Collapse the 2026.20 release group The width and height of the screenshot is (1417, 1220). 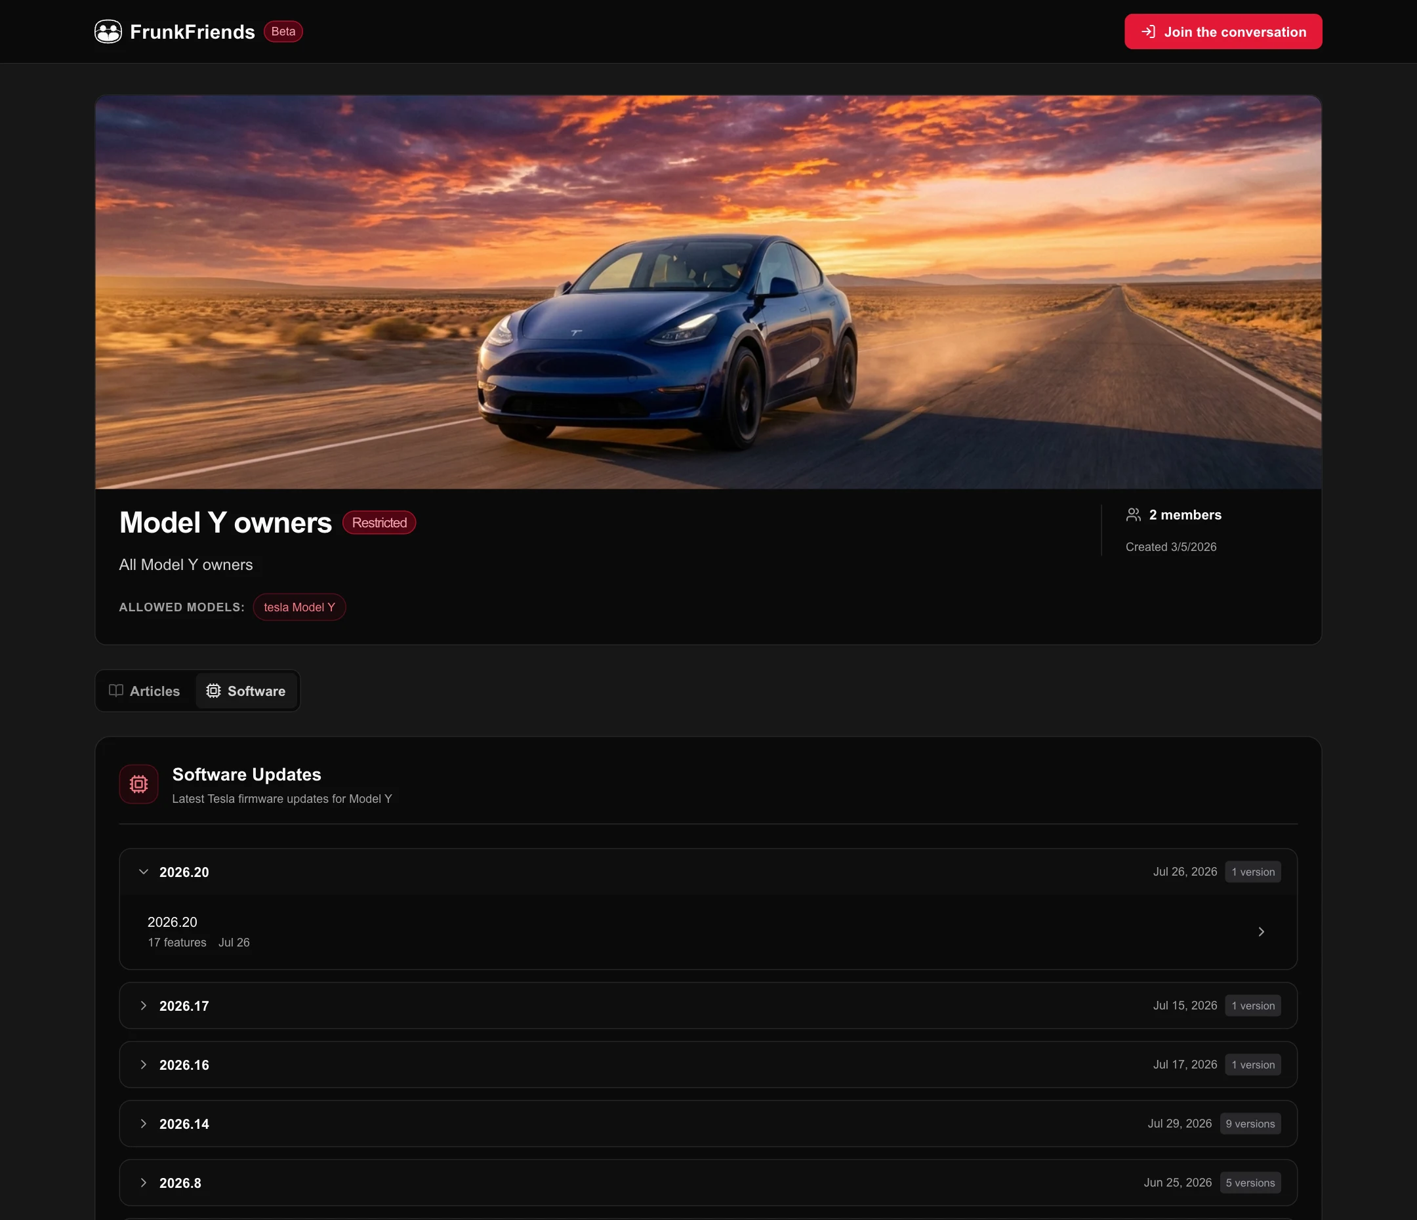(x=708, y=872)
